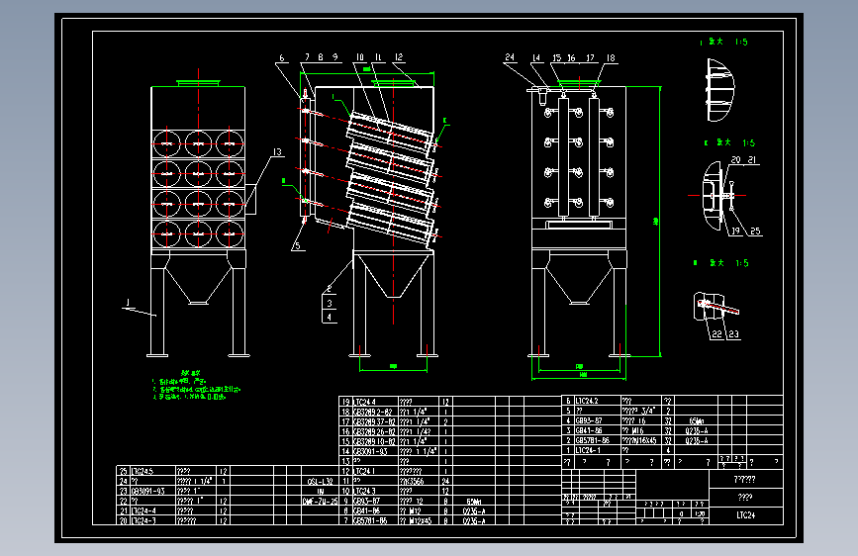Click the LTC24 drawing number in the title block
858x556 pixels.
click(x=745, y=515)
